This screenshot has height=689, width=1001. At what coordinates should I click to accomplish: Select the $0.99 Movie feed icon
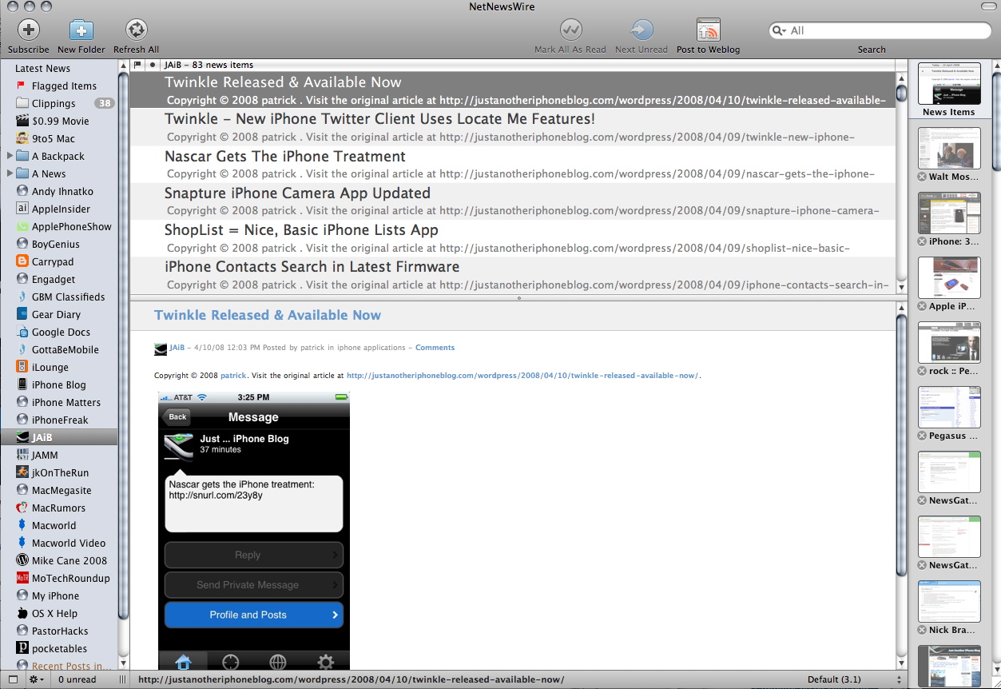(x=22, y=121)
